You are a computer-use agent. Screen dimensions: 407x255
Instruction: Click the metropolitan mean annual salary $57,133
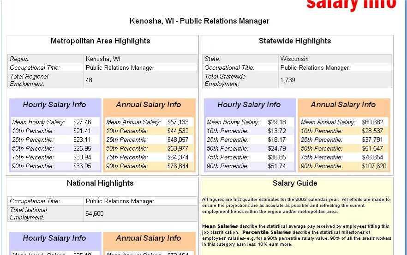tap(178, 122)
